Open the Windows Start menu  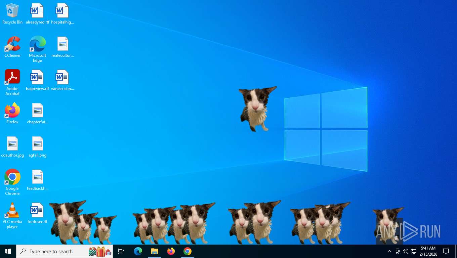[x=8, y=251]
